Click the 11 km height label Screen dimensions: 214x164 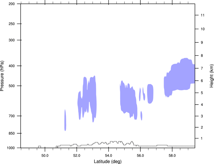pyautogui.click(x=202, y=15)
